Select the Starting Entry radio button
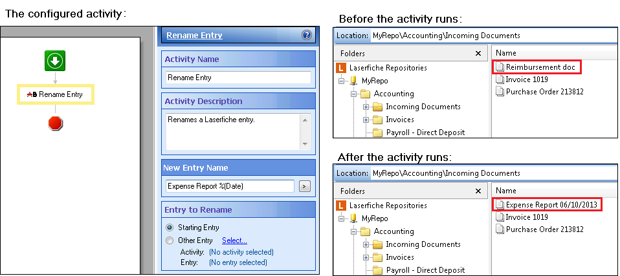This screenshot has width=620, height=276. click(170, 228)
